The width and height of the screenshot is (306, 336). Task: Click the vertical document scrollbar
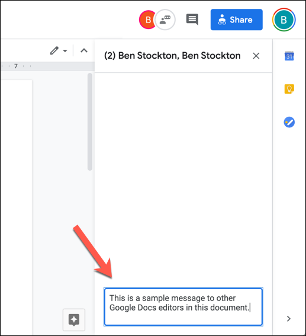(90, 121)
